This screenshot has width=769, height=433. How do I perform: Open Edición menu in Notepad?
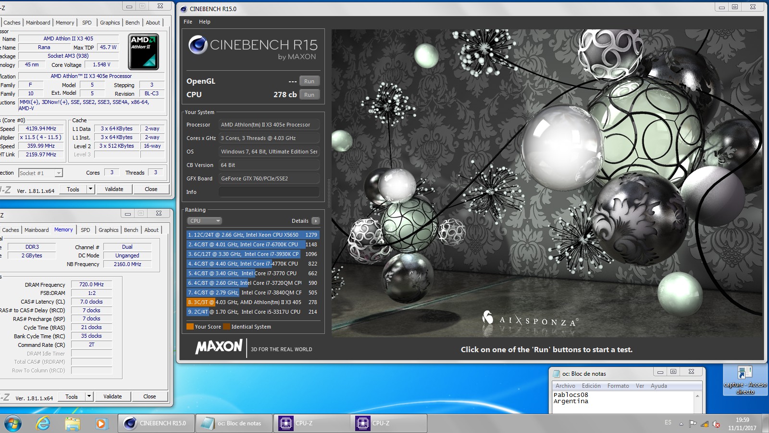coord(591,386)
